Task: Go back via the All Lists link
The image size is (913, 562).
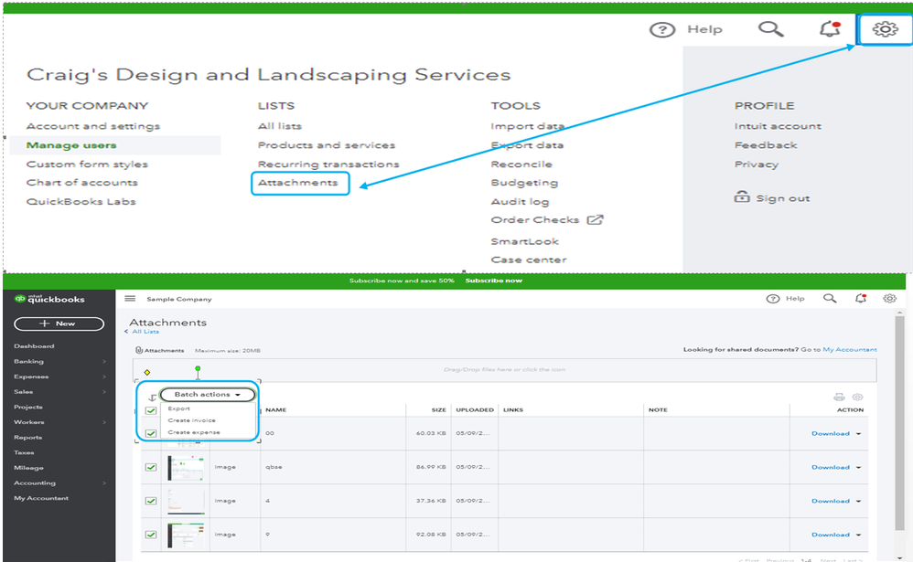Action: [x=145, y=332]
